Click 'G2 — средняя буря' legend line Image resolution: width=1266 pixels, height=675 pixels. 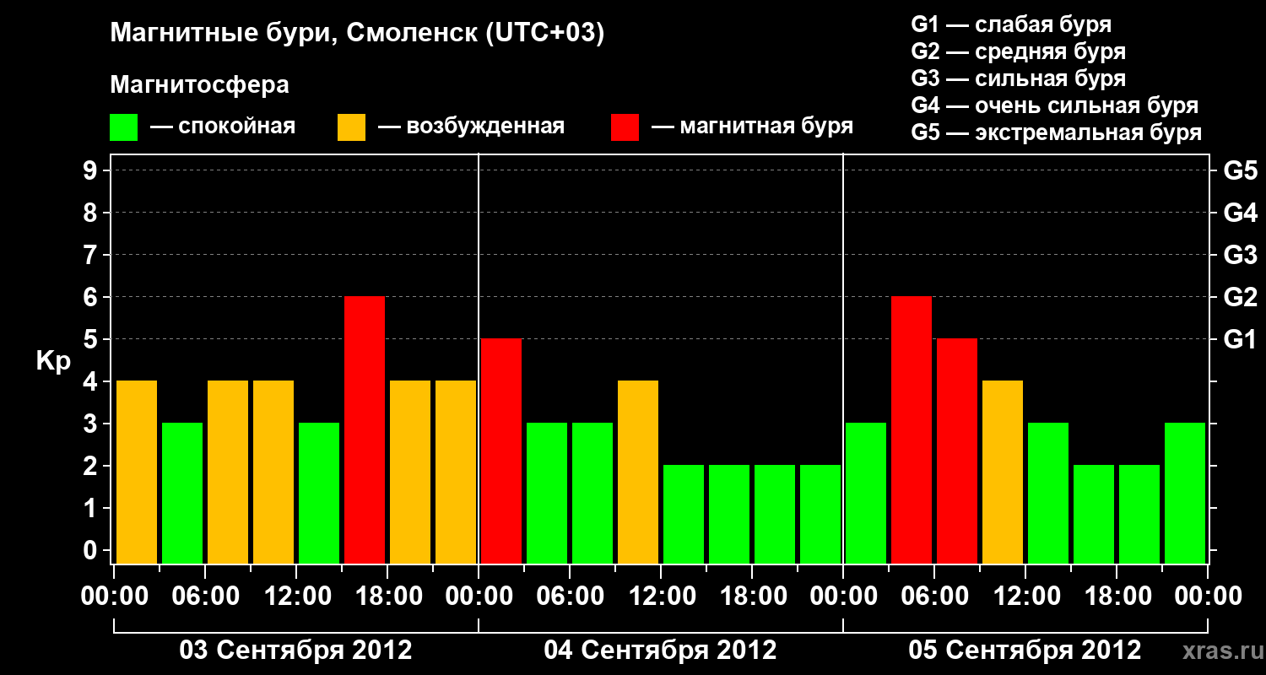[1018, 51]
